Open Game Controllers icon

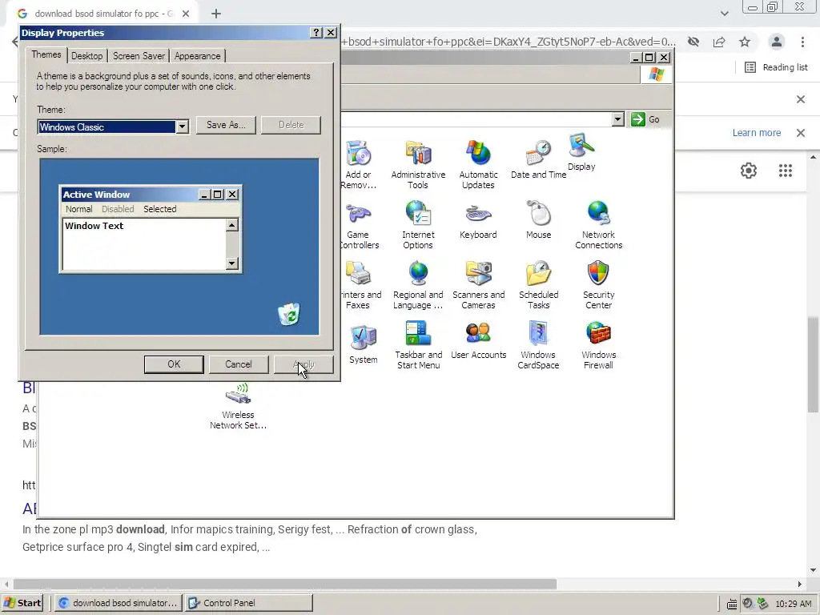(359, 225)
